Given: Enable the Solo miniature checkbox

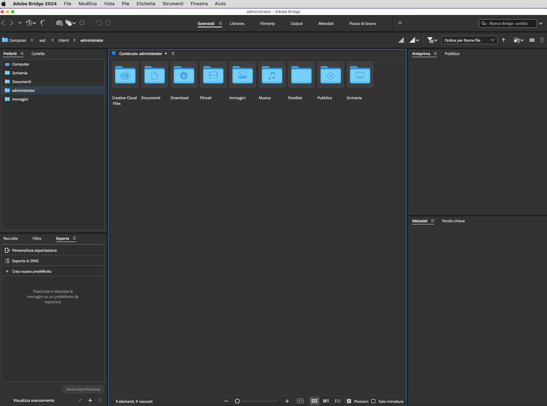Looking at the screenshot, I should tap(373, 401).
